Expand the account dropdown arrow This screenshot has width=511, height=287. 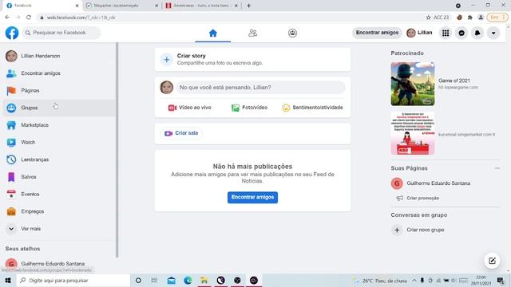pos(493,33)
